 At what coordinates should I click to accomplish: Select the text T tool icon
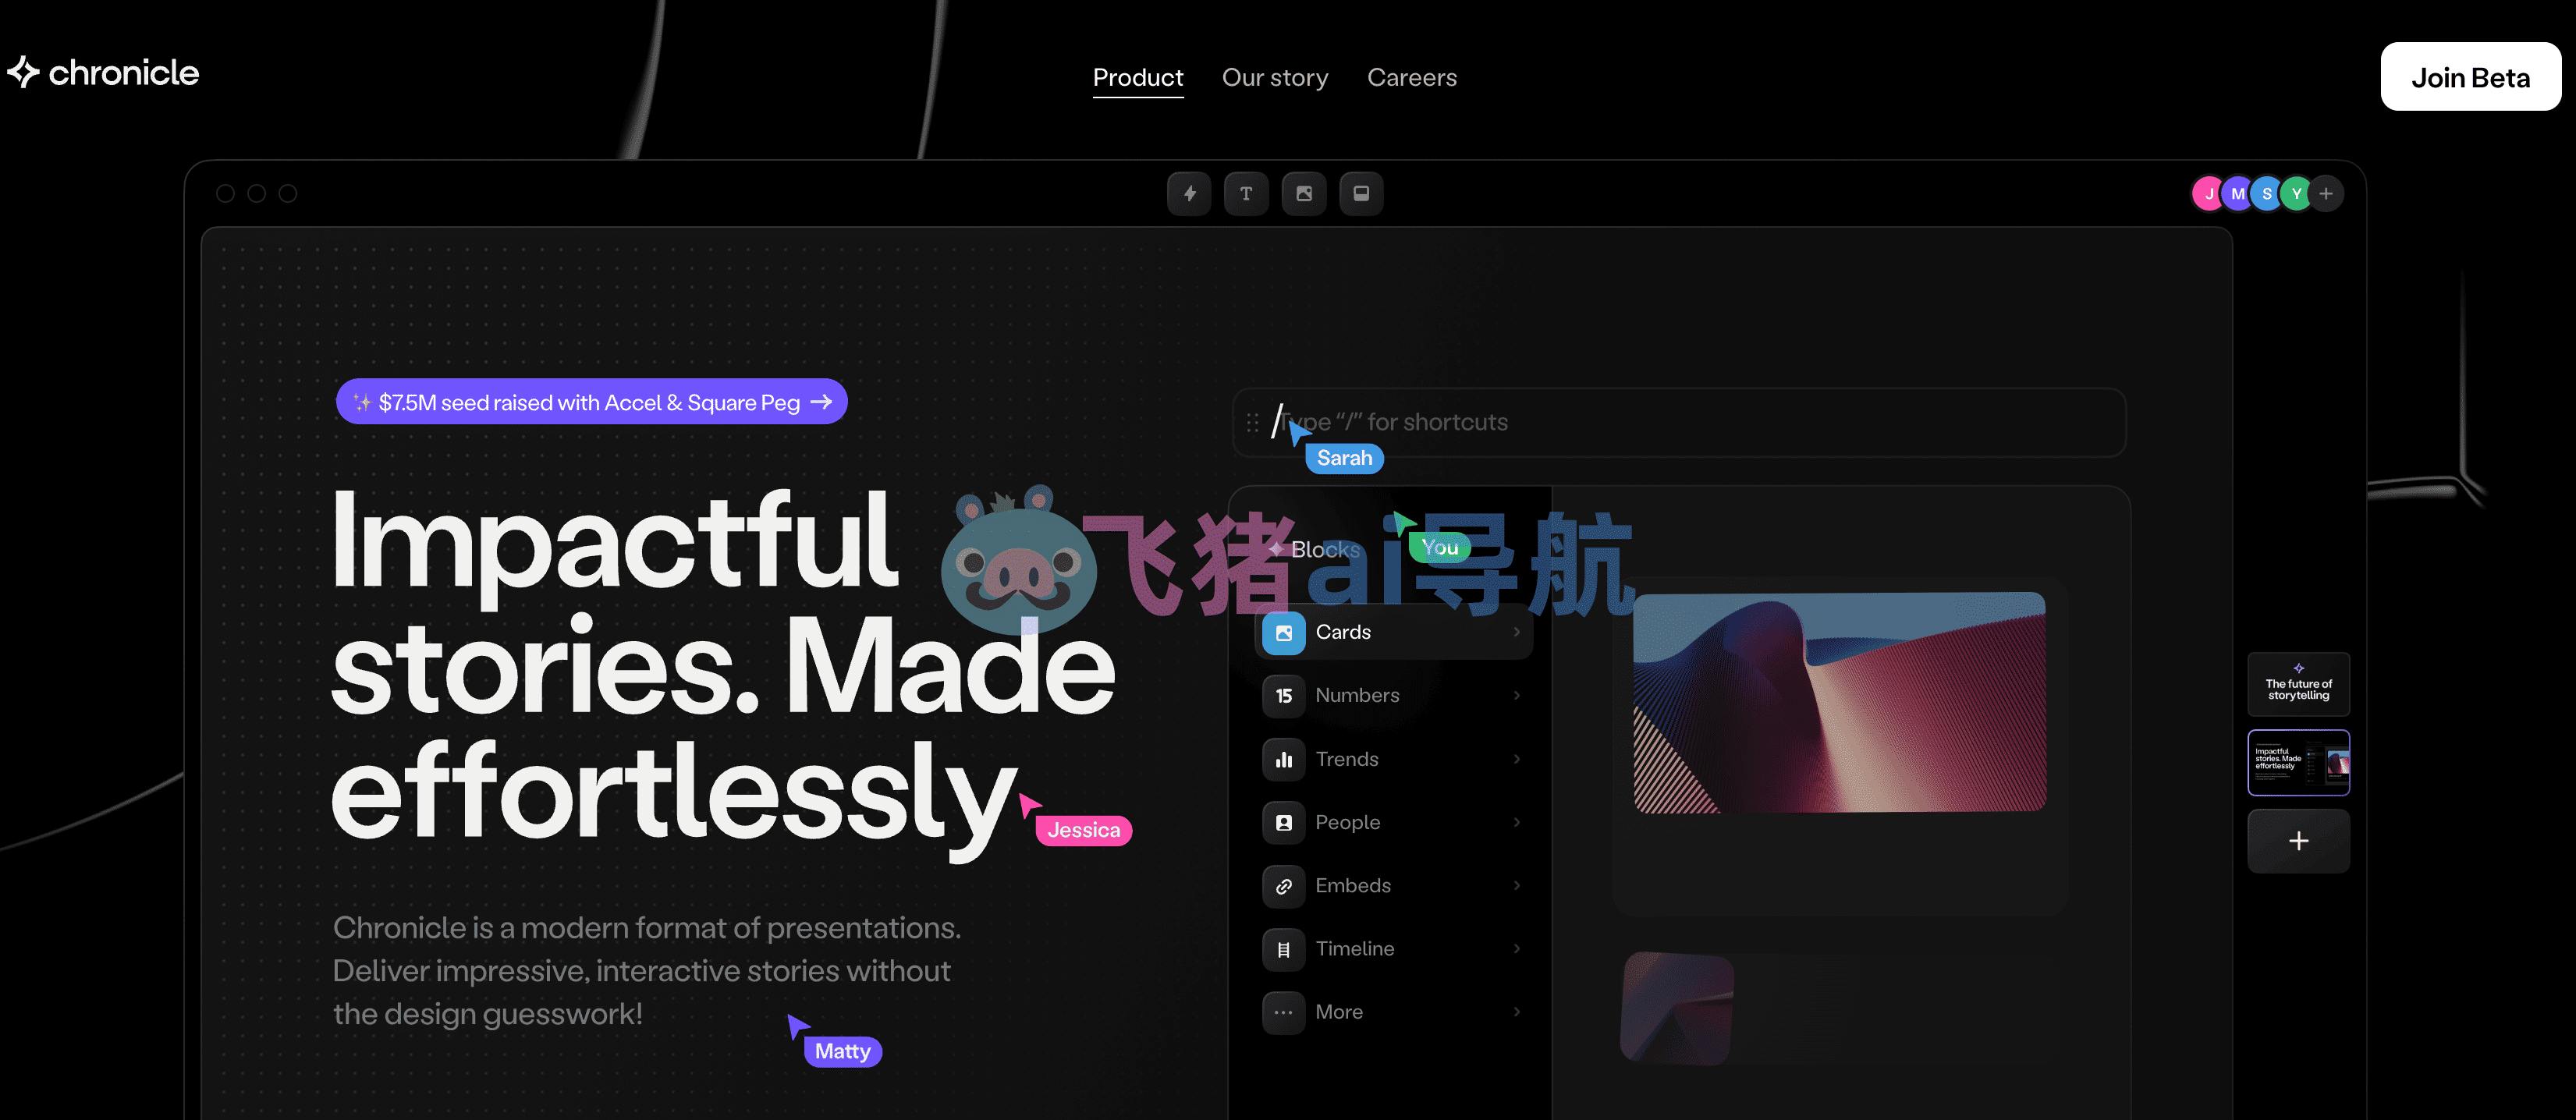(1245, 193)
